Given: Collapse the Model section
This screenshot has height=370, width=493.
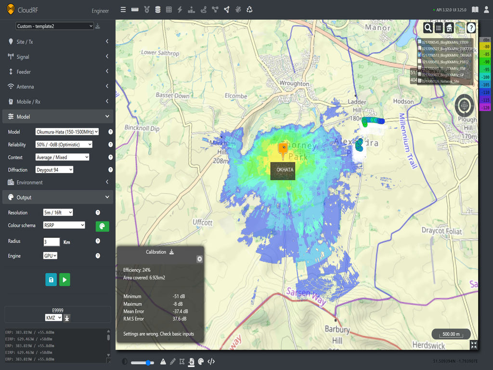Looking at the screenshot, I should (58, 116).
